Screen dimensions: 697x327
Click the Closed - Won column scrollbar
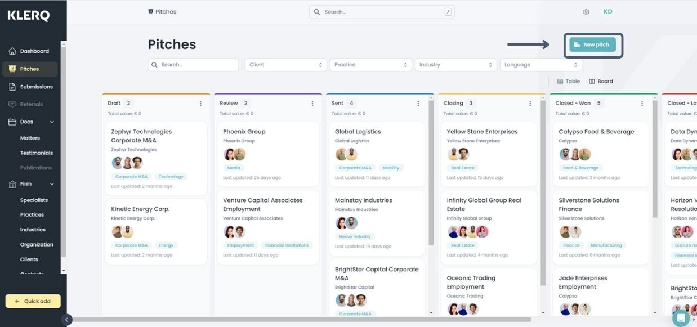(x=654, y=159)
